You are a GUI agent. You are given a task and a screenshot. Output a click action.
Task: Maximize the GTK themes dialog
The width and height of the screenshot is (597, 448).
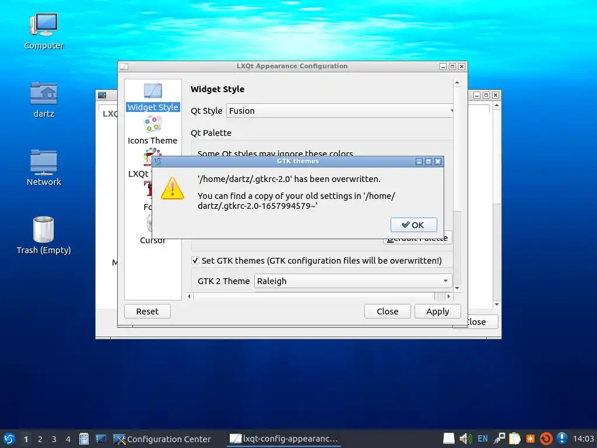429,162
